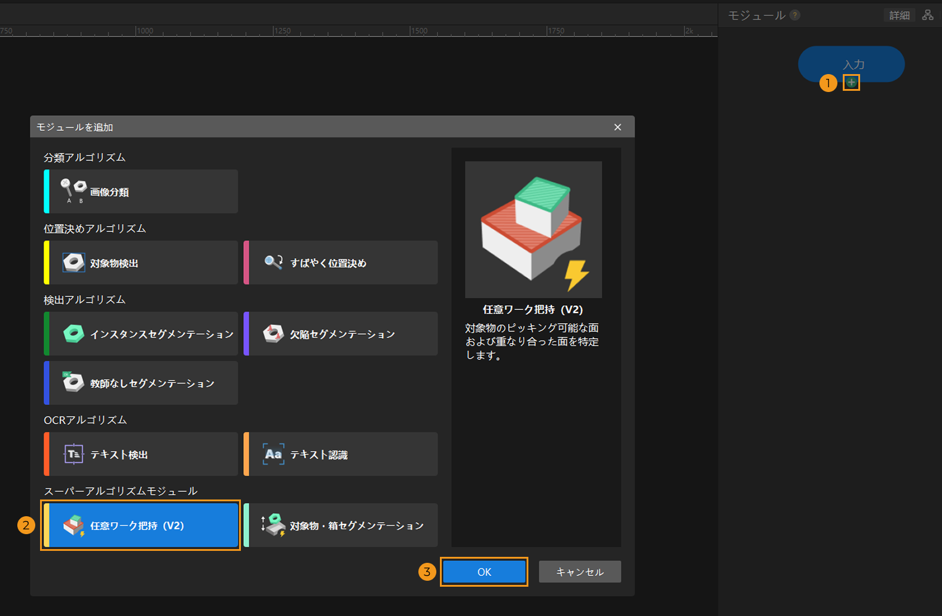Click the OCRアルゴリズム heading
942x616 pixels.
point(85,419)
